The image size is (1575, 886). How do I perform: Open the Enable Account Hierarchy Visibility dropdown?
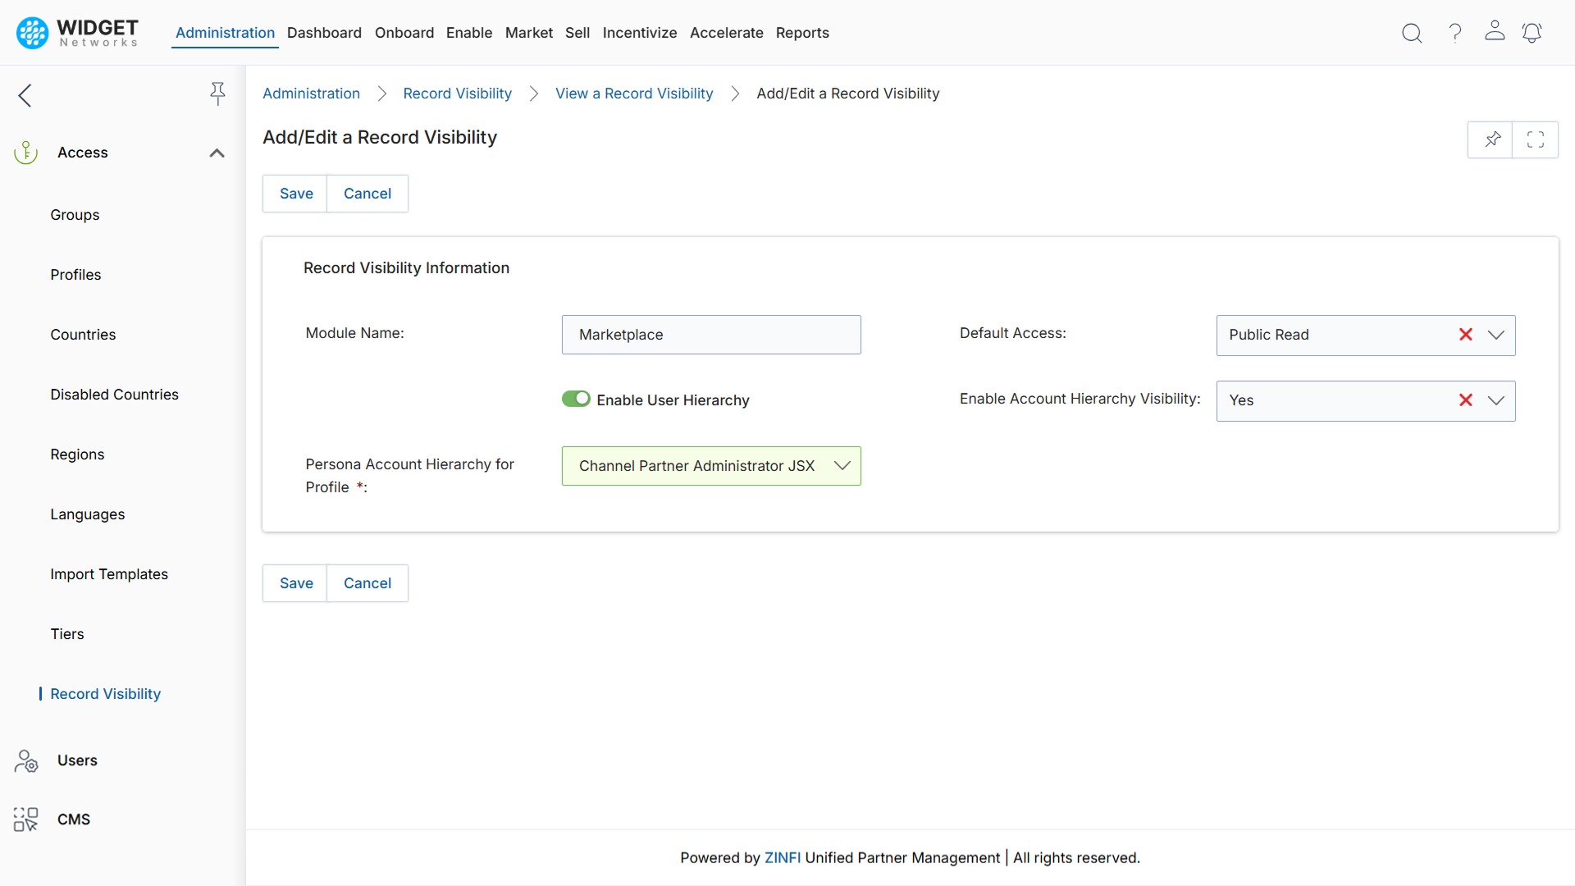1497,400
